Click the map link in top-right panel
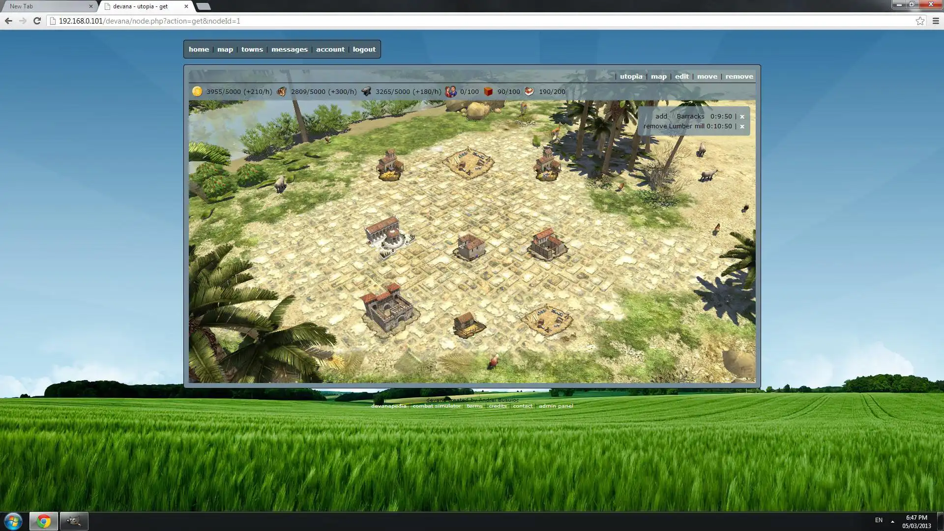The width and height of the screenshot is (944, 531). 658,76
